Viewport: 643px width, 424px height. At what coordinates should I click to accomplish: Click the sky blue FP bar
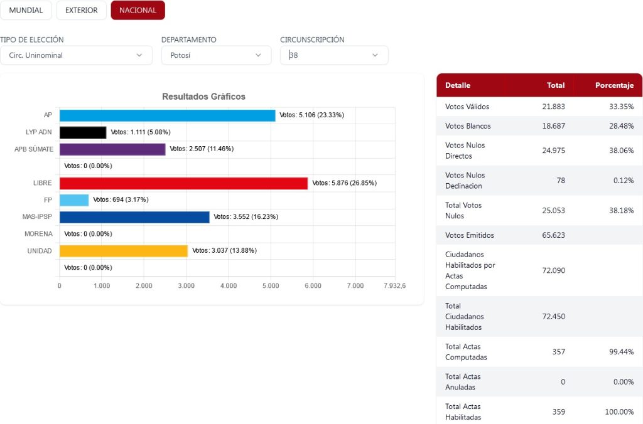(x=74, y=200)
